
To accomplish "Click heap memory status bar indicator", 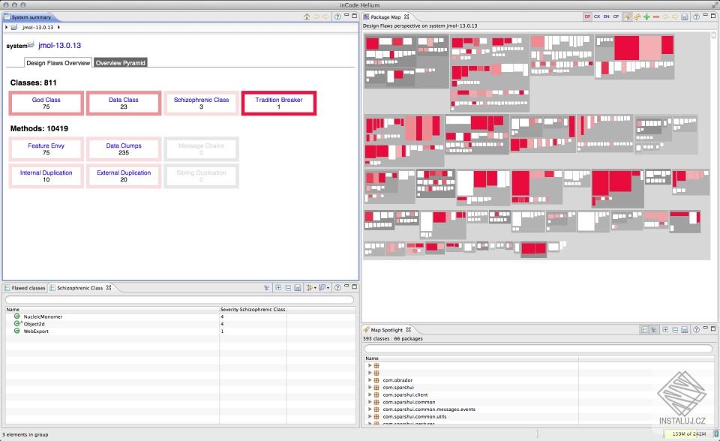I will (x=688, y=433).
